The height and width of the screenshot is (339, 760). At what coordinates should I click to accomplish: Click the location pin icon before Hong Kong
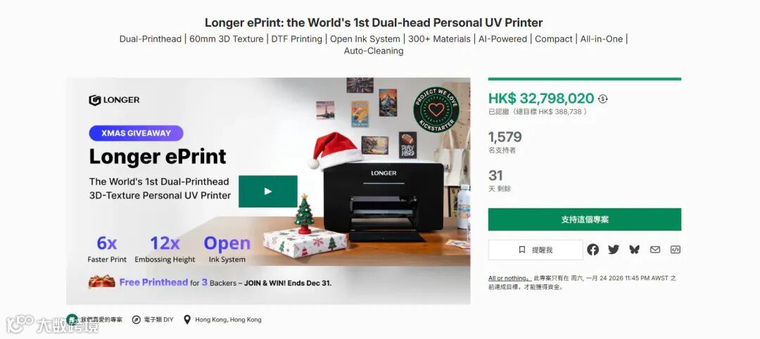tap(187, 319)
